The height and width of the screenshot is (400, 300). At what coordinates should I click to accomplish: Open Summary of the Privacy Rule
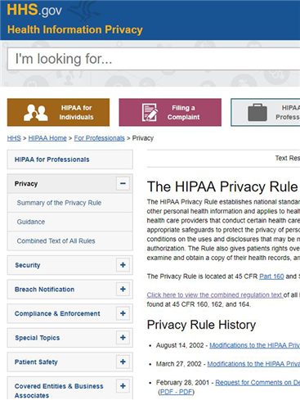point(59,203)
